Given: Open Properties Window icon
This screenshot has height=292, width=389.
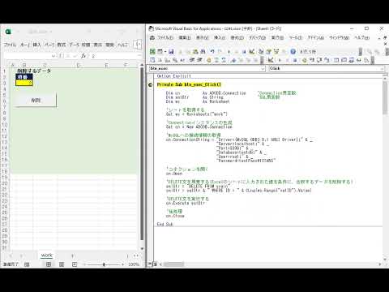Looking at the screenshot, I should [x=268, y=51].
